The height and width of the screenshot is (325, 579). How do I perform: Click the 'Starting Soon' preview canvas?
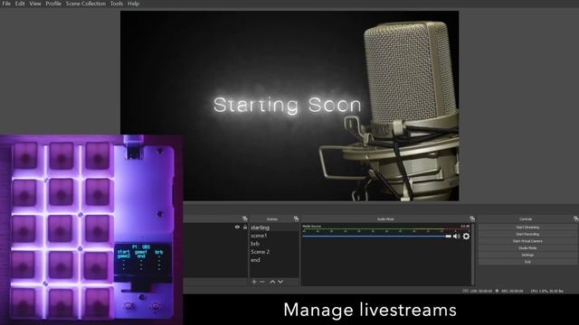(289, 106)
